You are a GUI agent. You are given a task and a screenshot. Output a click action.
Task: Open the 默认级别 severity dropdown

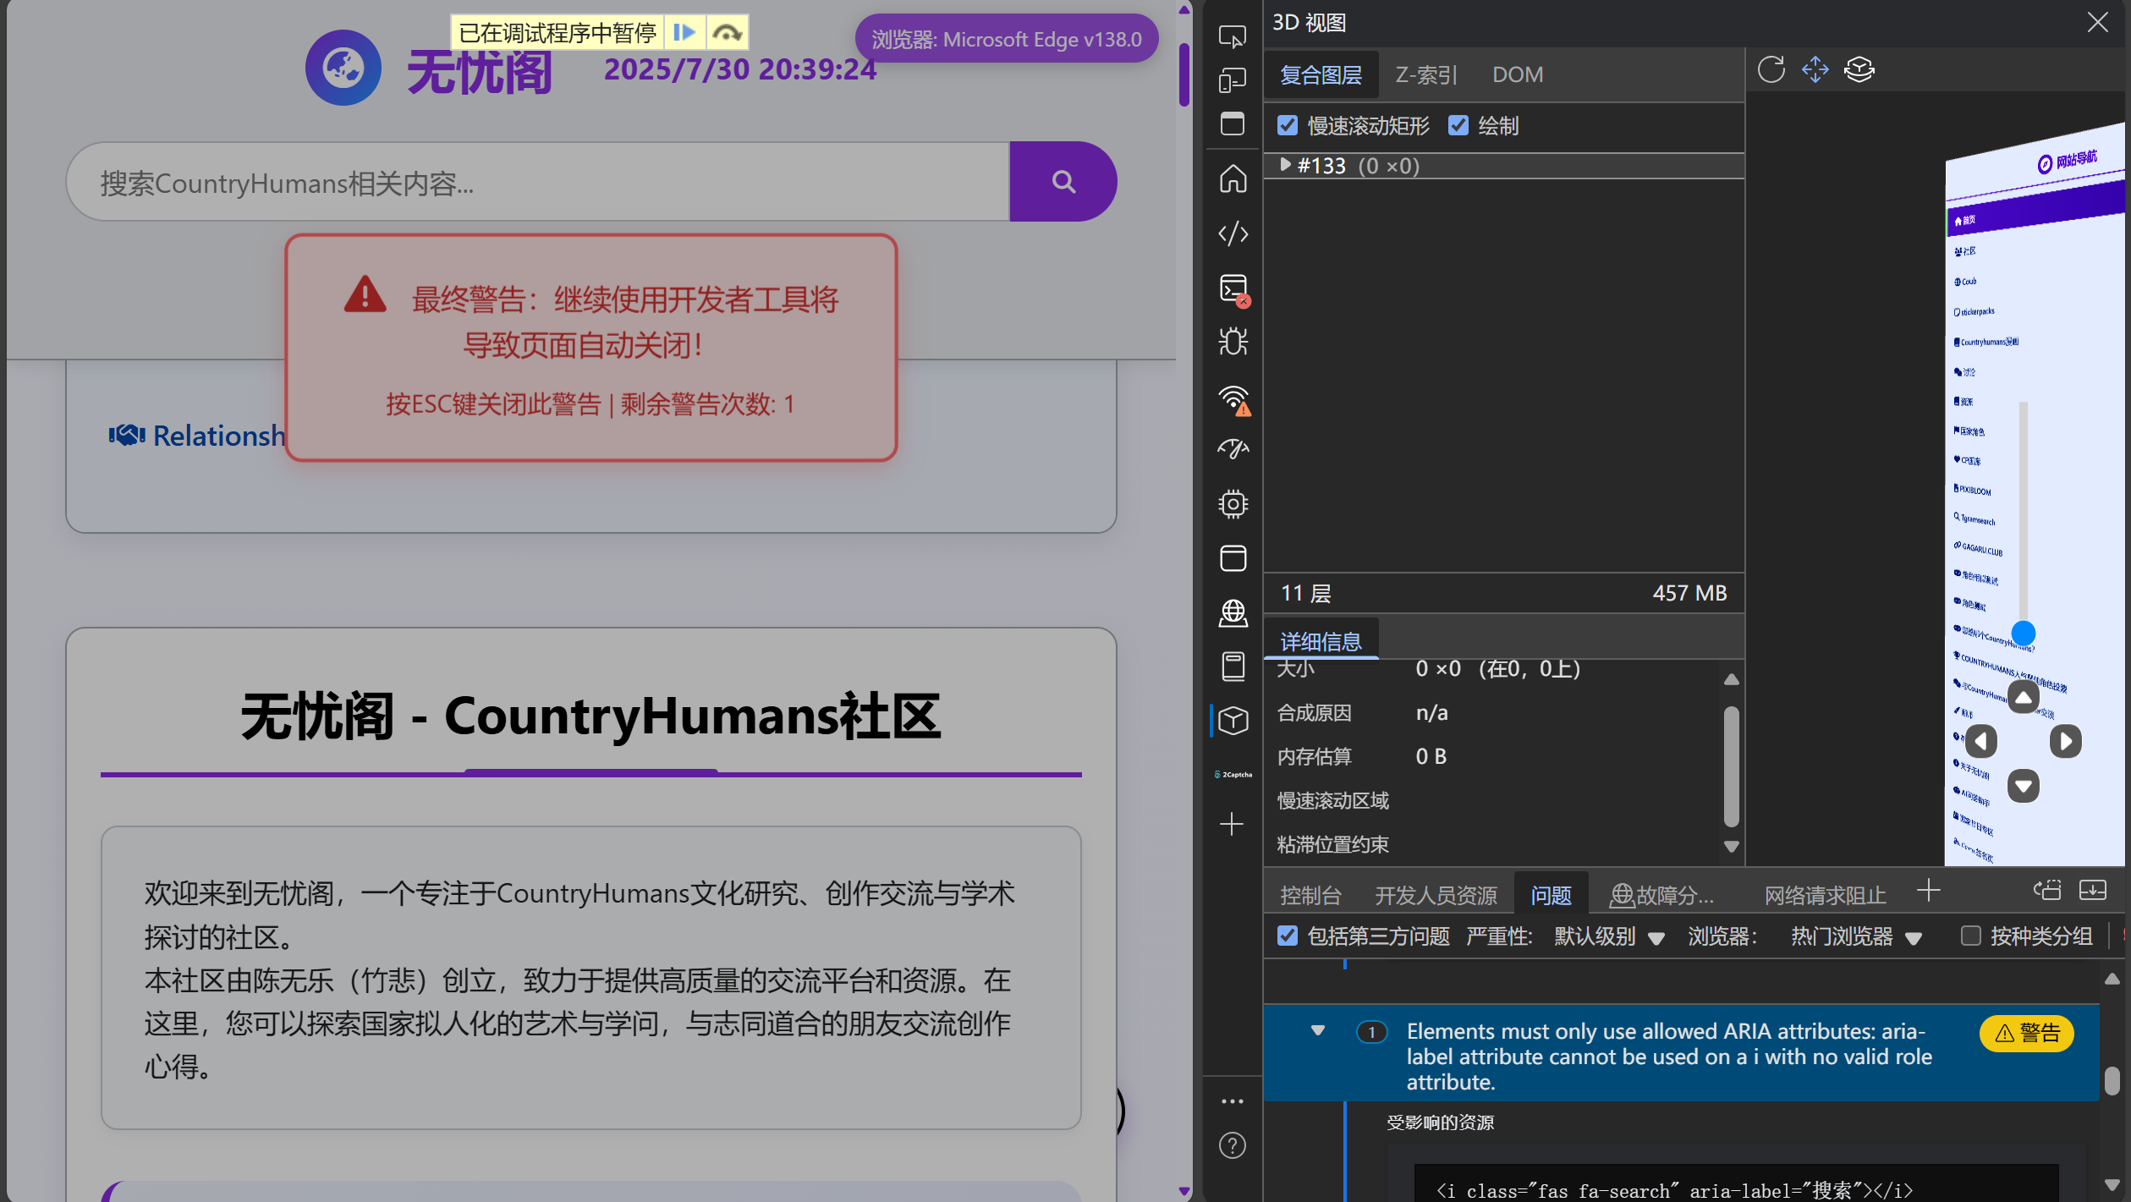click(1609, 936)
